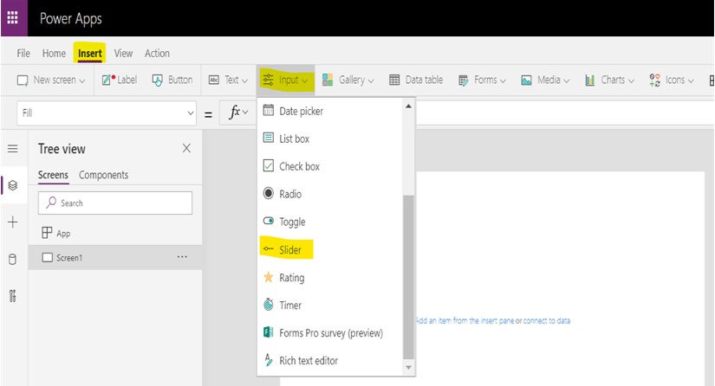
Task: Open the Data sources cylinder icon
Action: pos(13,260)
